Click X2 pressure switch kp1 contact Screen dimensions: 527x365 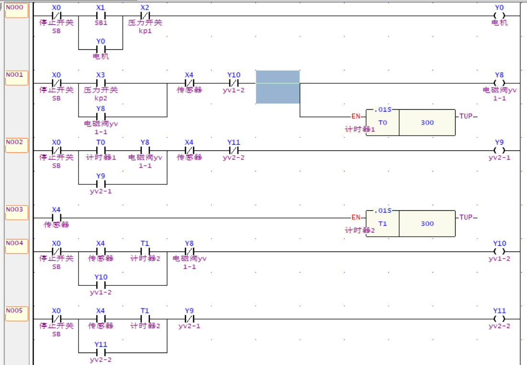(x=145, y=16)
